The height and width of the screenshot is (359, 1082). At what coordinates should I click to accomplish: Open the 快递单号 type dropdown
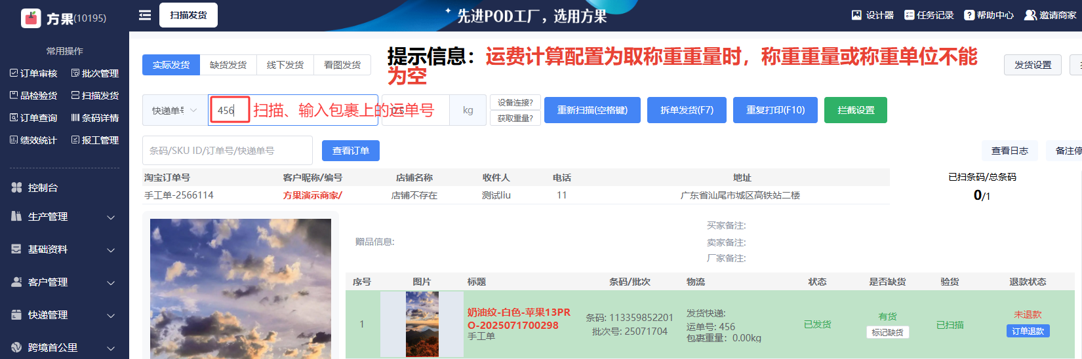174,111
